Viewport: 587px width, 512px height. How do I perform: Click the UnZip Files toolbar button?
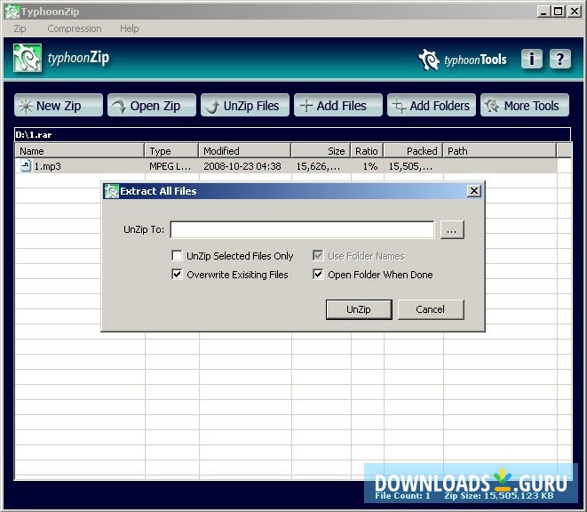tap(245, 105)
